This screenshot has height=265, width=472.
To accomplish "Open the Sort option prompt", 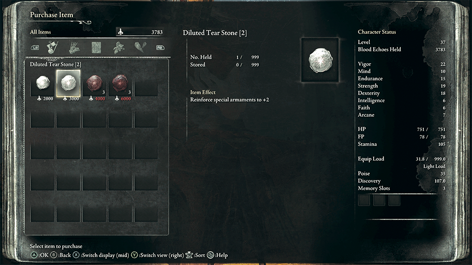I will 195,255.
